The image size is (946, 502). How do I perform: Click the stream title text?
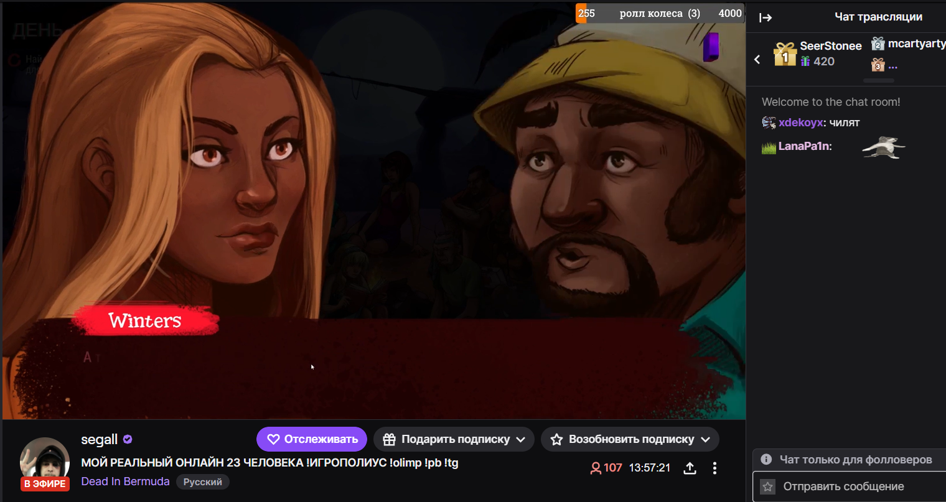[269, 463]
